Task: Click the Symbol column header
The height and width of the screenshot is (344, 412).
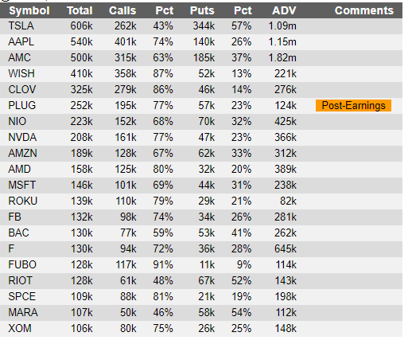Action: 29,11
